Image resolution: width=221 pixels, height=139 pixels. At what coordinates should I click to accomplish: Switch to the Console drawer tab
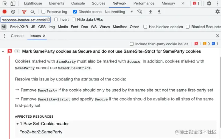coord(18,36)
